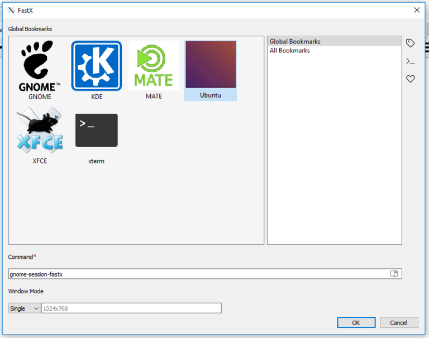
Task: Close the FastX dialog window
Action: click(416, 10)
